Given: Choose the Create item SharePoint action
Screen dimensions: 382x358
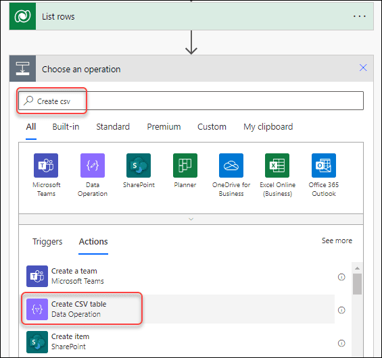Looking at the screenshot, I should click(x=181, y=342).
